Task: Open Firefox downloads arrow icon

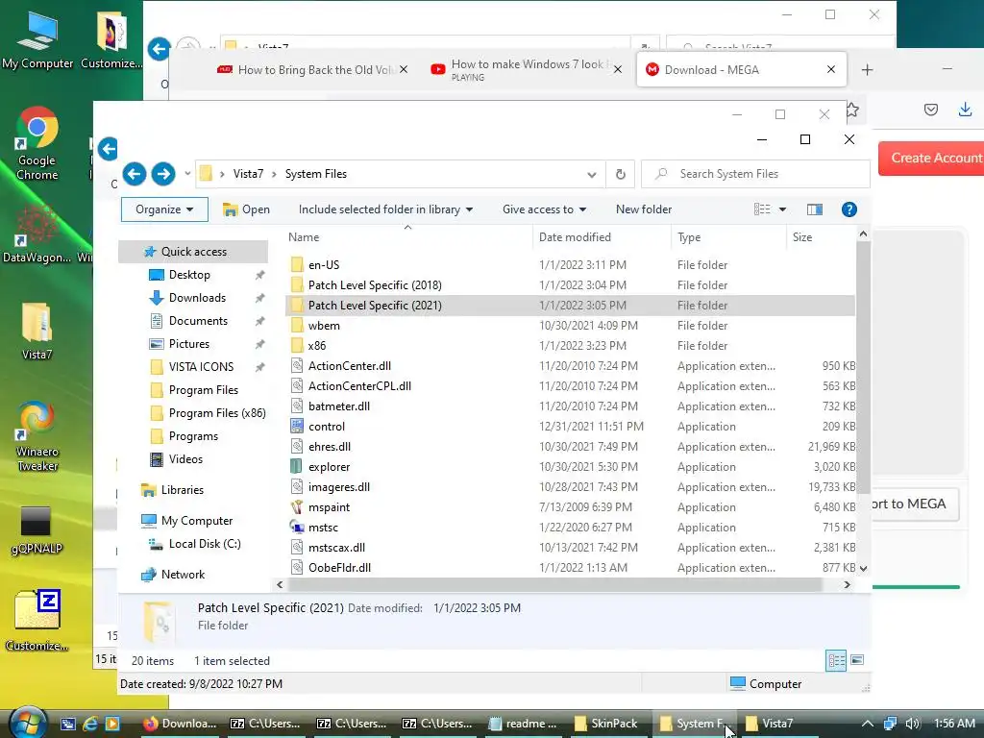Action: coord(965,110)
